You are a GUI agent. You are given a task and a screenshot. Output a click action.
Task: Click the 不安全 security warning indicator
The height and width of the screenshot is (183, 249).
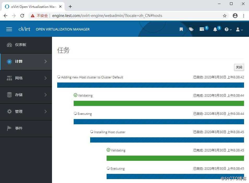(x=39, y=16)
